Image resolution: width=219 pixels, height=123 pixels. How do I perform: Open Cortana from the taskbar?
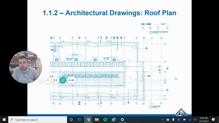[71, 120]
